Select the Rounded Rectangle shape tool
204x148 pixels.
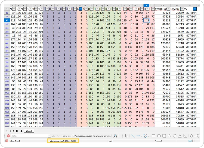pyautogui.click(x=159, y=136)
